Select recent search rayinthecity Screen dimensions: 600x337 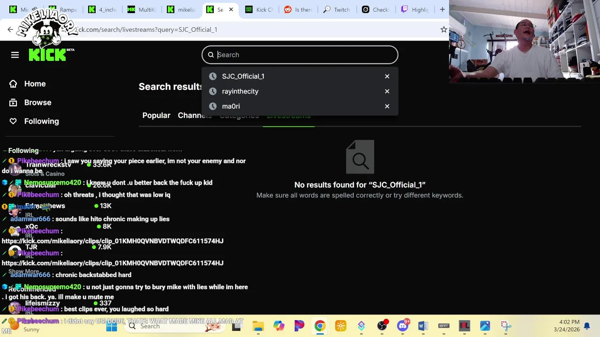tap(240, 91)
